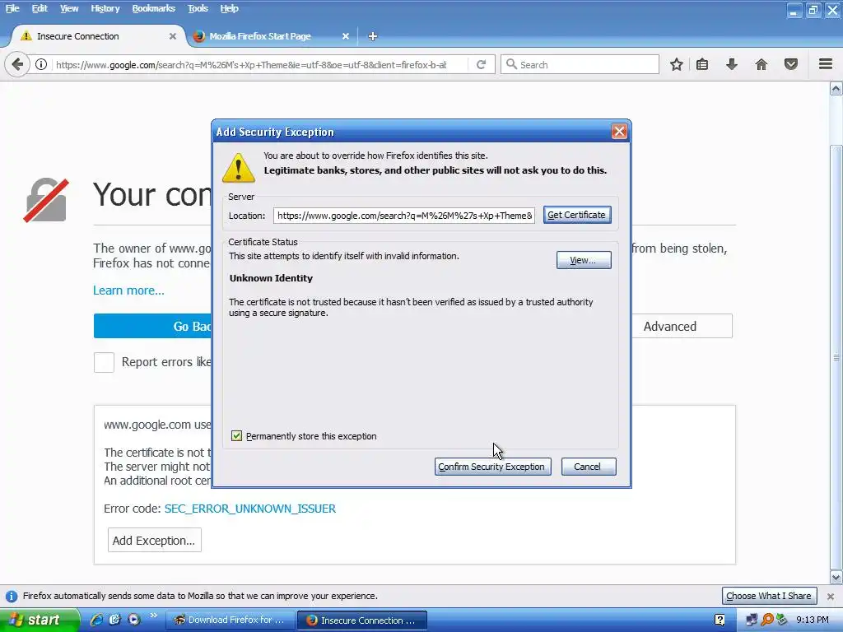Click the 9:13 PM system clock
The height and width of the screenshot is (632, 843).
tap(813, 620)
